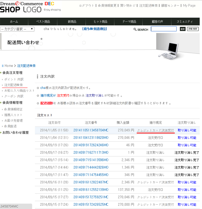Image resolution: width=202 pixels, height=209 pixels.
Task: Select ポイント内訳 in the sidebar
Action: (x=14, y=79)
